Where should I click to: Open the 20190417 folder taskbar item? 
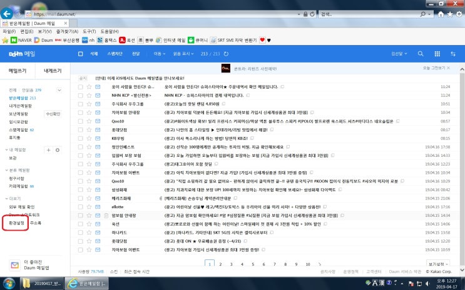coord(43,284)
